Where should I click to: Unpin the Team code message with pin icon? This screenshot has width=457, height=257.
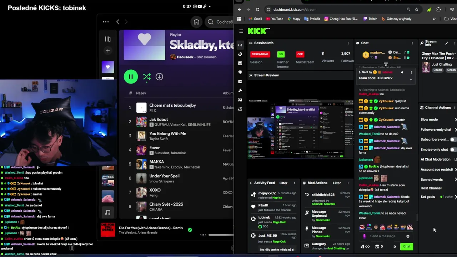point(402,72)
